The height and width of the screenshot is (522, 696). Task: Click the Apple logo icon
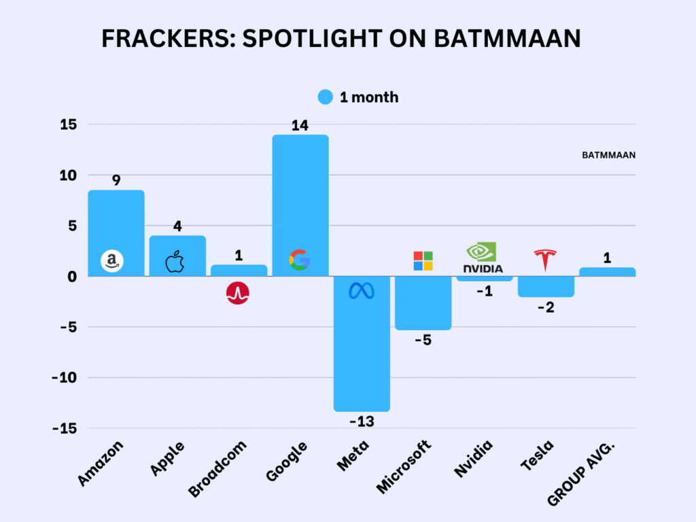point(175,261)
